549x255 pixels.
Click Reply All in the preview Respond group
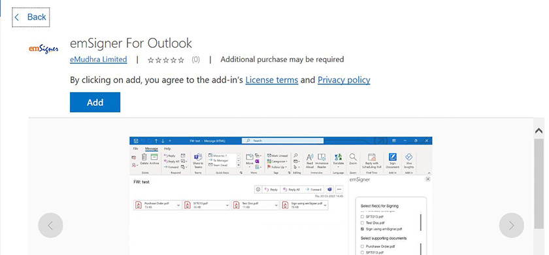pyautogui.click(x=171, y=161)
